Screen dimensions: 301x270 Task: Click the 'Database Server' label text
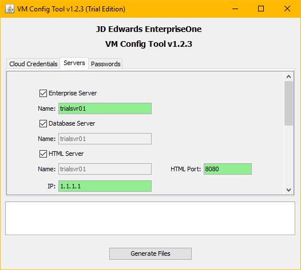pos(72,123)
